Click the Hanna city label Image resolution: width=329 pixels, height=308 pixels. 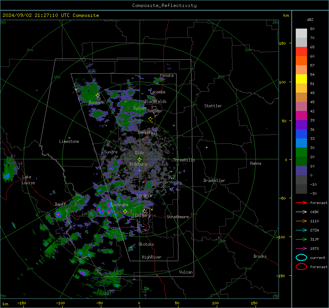click(x=256, y=163)
